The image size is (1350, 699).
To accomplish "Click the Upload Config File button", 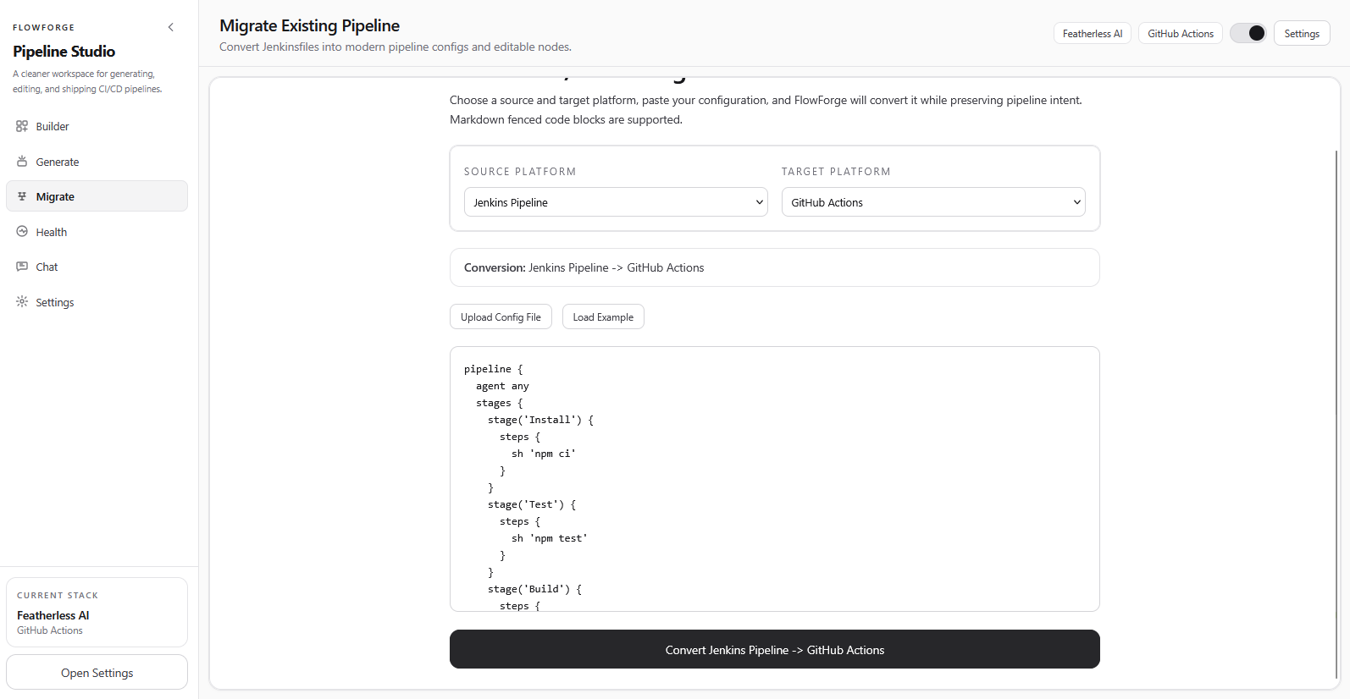I will click(x=501, y=317).
